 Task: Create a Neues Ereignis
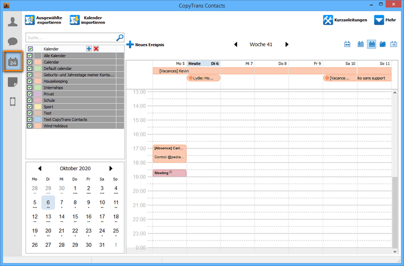[x=145, y=45]
